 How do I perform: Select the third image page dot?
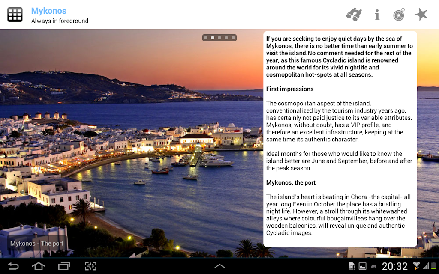(x=219, y=38)
